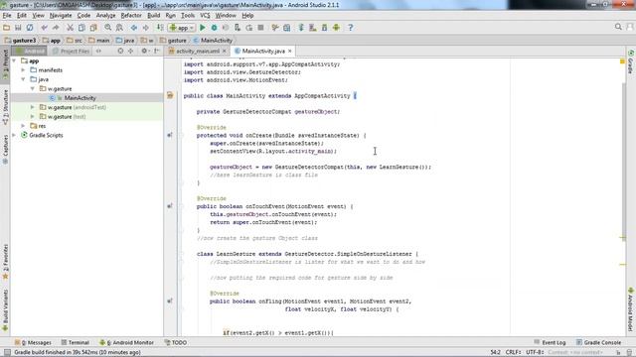Open the Gradle Console panel

(x=598, y=342)
